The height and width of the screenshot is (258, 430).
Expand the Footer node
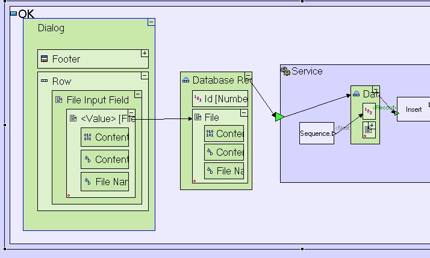(x=145, y=54)
